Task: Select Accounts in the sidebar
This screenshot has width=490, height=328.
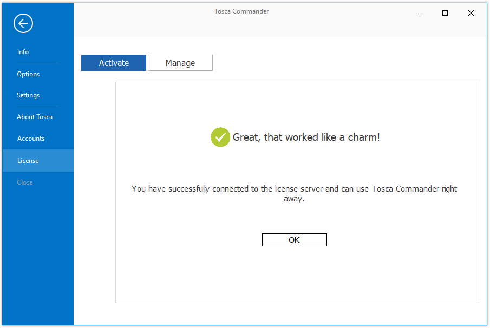Action: point(31,139)
